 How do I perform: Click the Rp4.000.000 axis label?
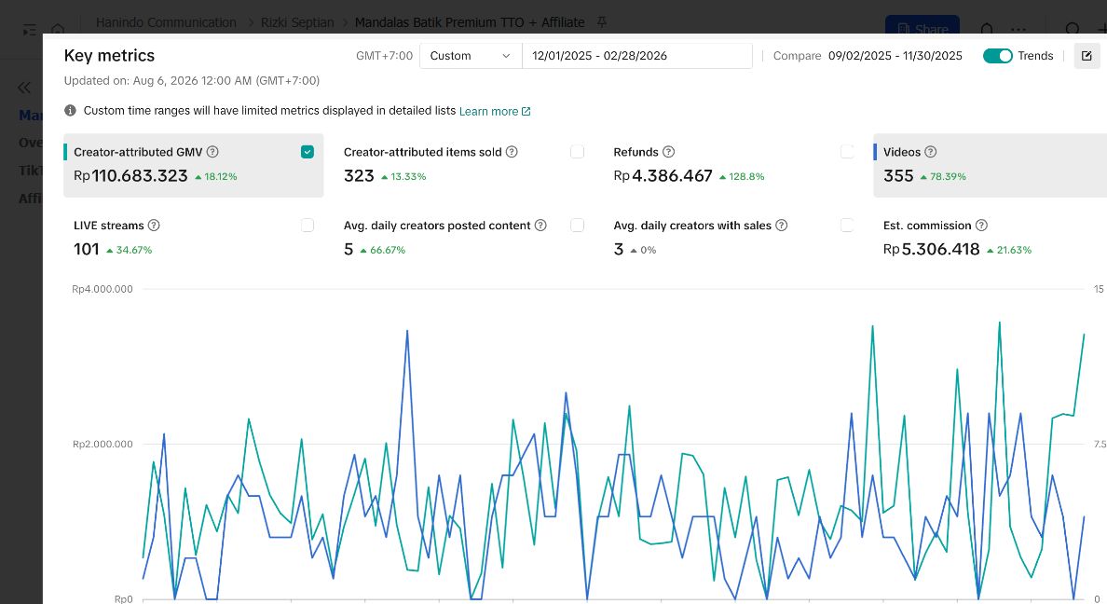pos(102,289)
